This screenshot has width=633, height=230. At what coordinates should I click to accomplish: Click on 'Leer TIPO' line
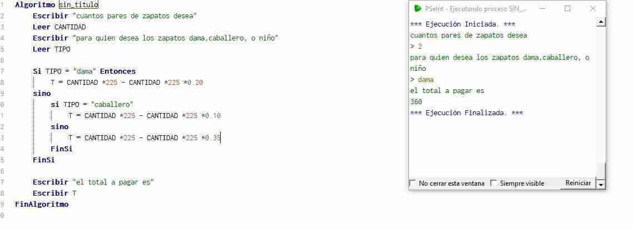pyautogui.click(x=52, y=49)
